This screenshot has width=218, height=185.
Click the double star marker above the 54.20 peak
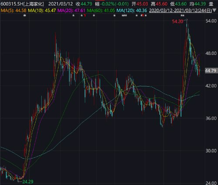tap(182, 15)
